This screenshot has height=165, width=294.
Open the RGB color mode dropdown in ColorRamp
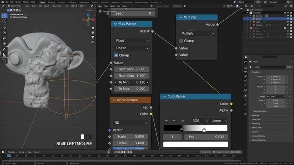200,121
